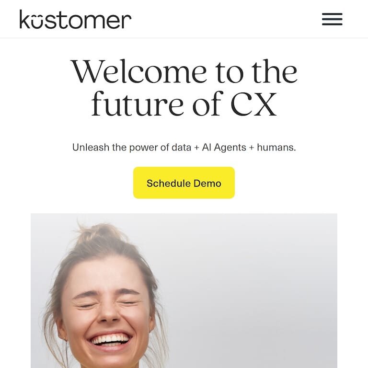The width and height of the screenshot is (368, 368).
Task: Click the word "humans" in the tagline
Action: click(276, 148)
